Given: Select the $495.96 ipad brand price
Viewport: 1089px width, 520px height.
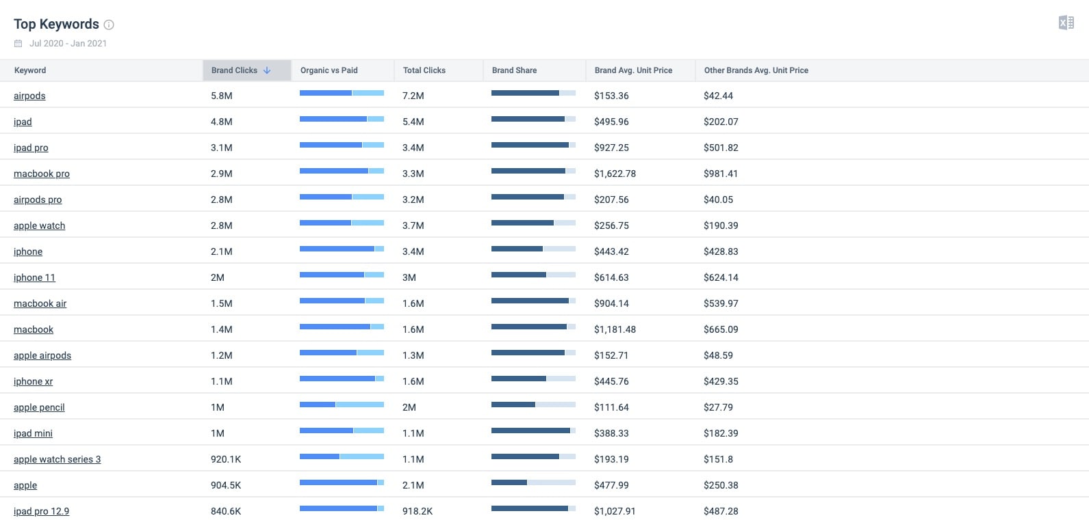Looking at the screenshot, I should coord(611,122).
